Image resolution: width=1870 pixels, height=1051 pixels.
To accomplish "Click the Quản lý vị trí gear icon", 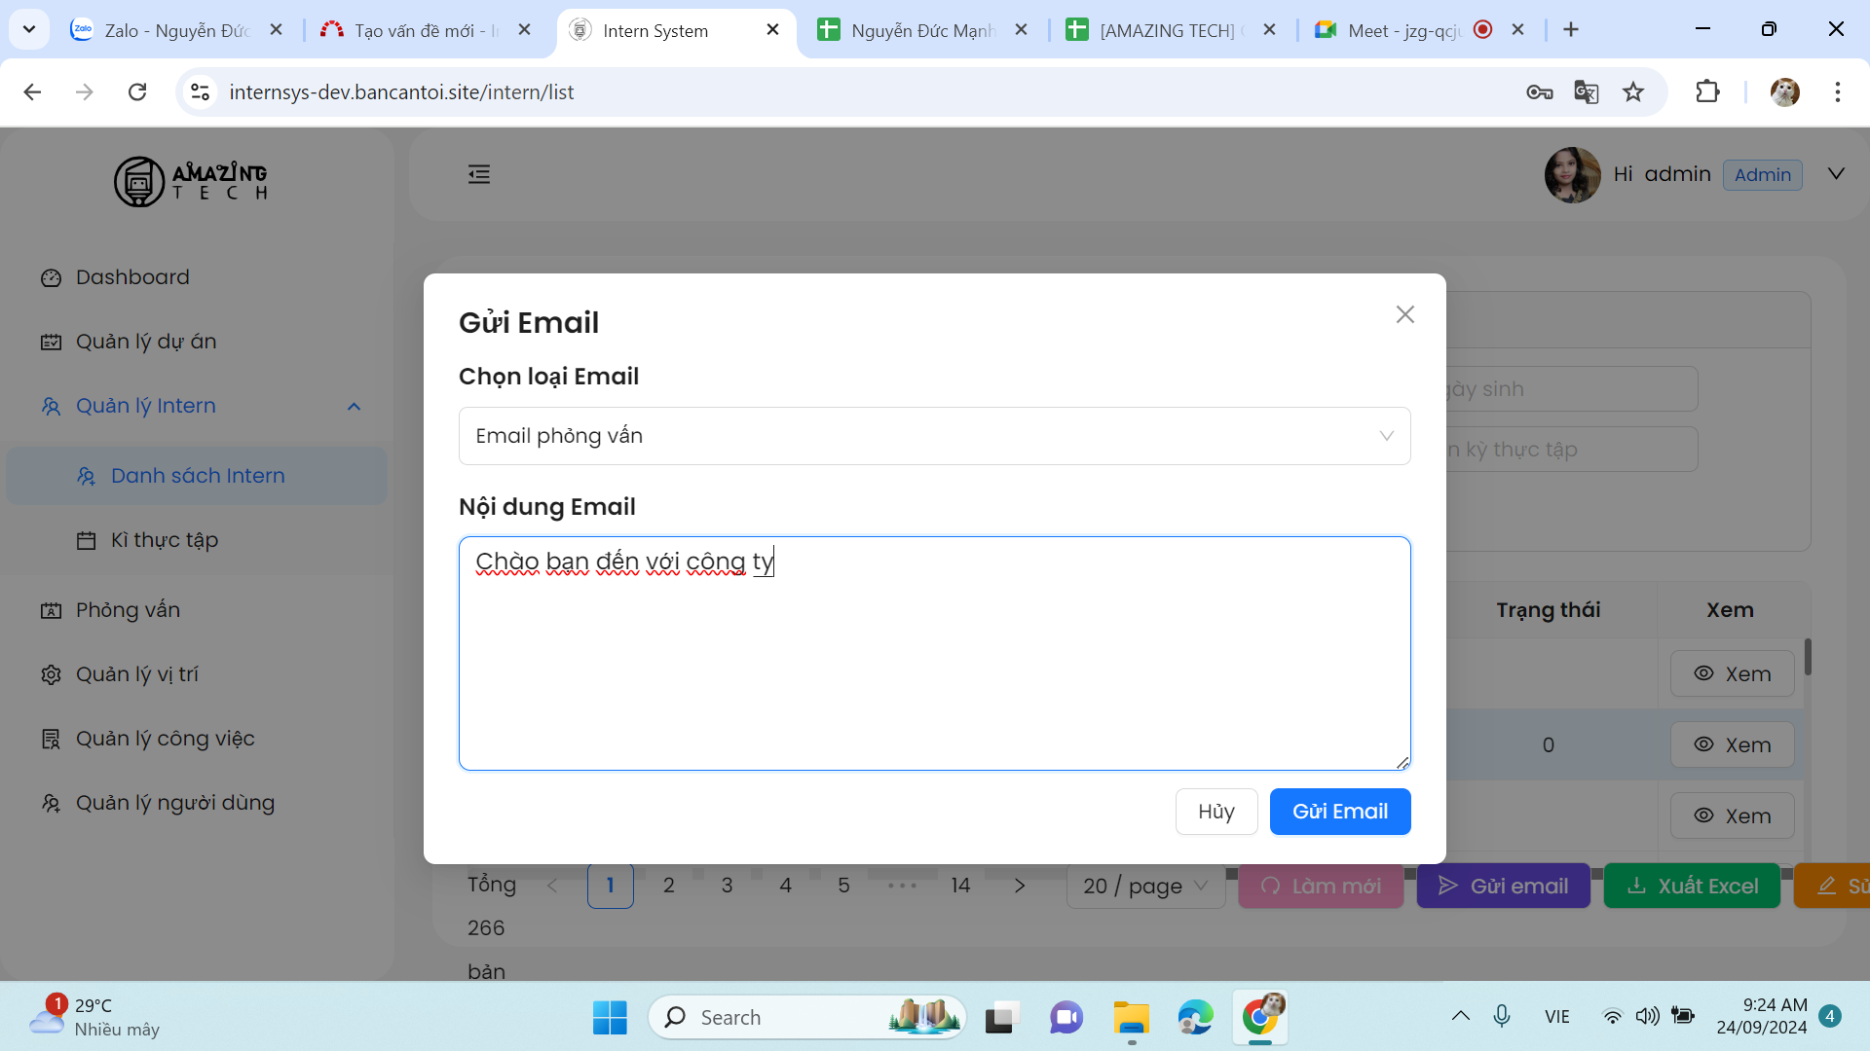I will (51, 675).
